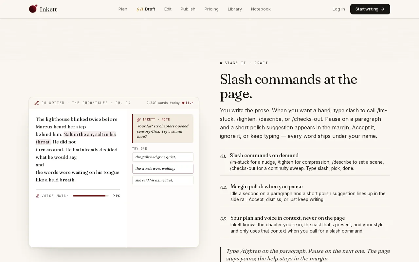The image size is (419, 262).
Task: Click 'Slash commands at the page.' heading
Action: coord(288,86)
